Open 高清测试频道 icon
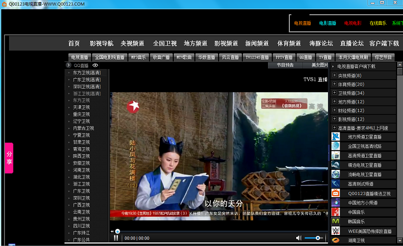This screenshot has width=403, height=246. (335, 183)
